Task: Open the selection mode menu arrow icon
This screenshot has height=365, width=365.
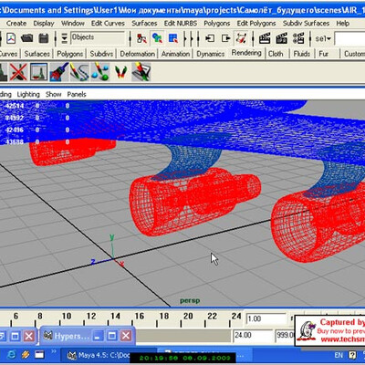Action: tap(64, 38)
